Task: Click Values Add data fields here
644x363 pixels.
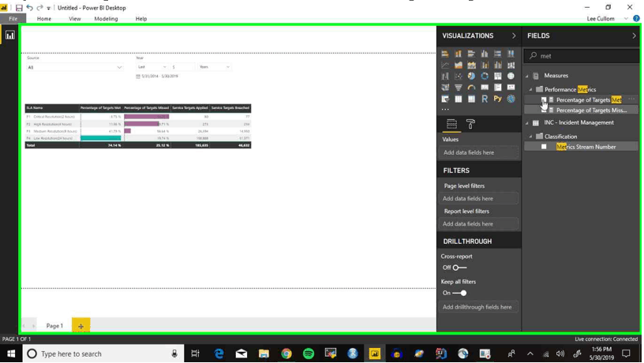Action: point(479,152)
